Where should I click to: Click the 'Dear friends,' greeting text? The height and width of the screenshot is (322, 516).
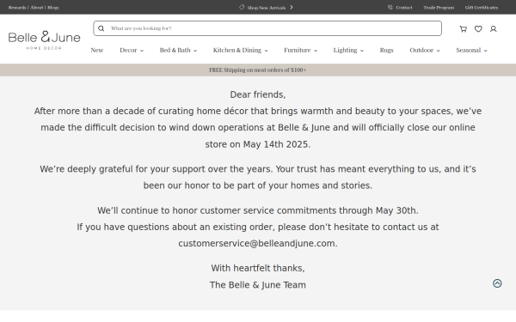[x=258, y=94]
